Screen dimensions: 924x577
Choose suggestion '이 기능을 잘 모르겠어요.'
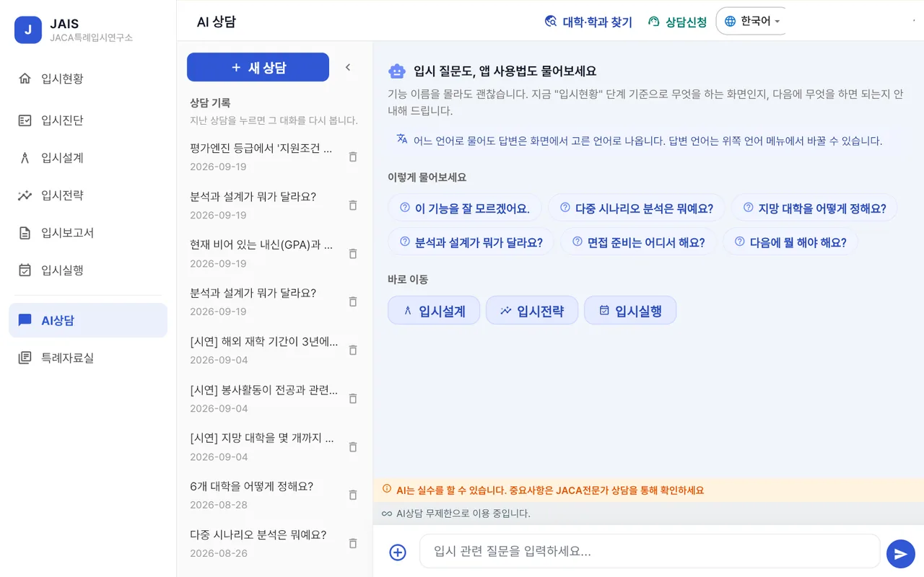click(465, 208)
